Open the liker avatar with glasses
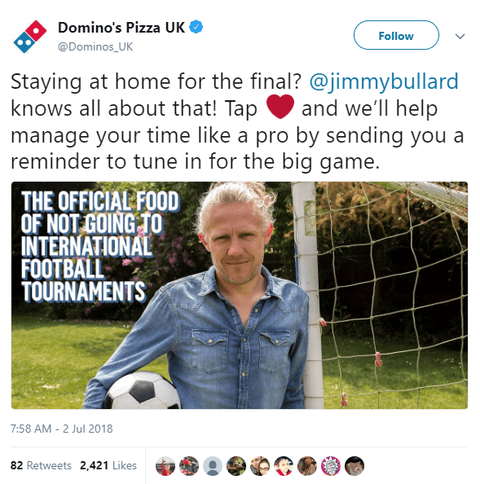The image size is (480, 484). tap(260, 466)
